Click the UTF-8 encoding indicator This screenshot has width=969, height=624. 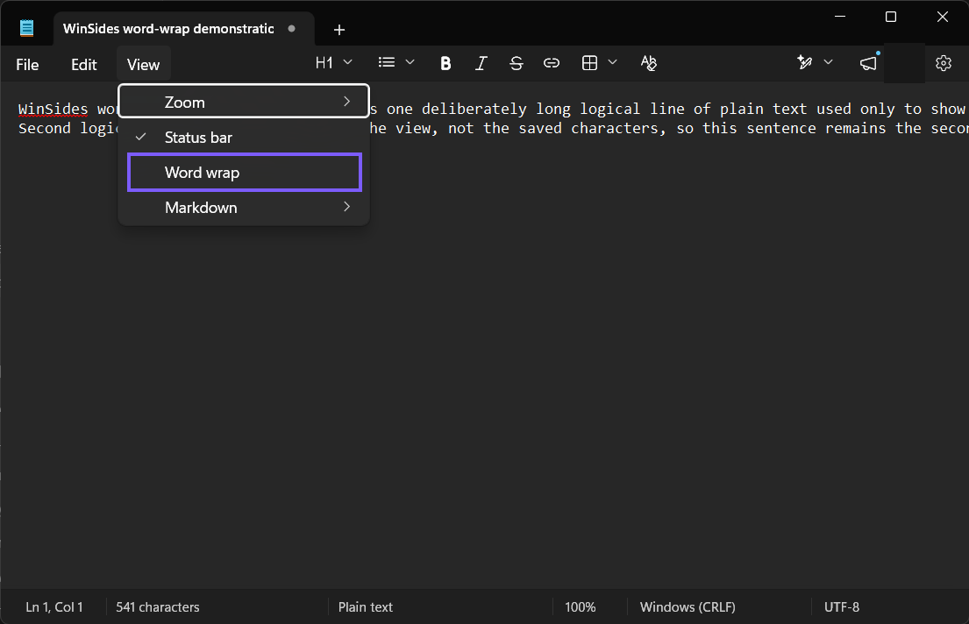click(x=842, y=606)
